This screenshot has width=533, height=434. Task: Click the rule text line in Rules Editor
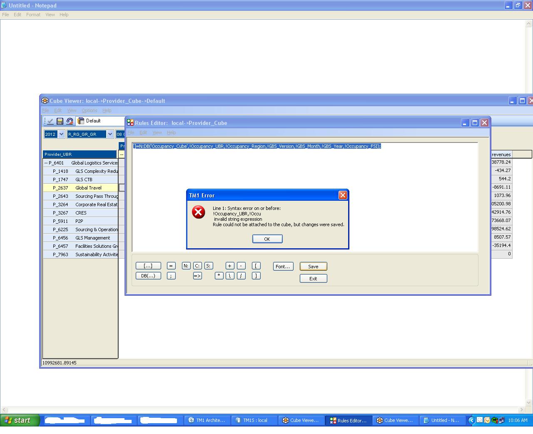pos(257,146)
